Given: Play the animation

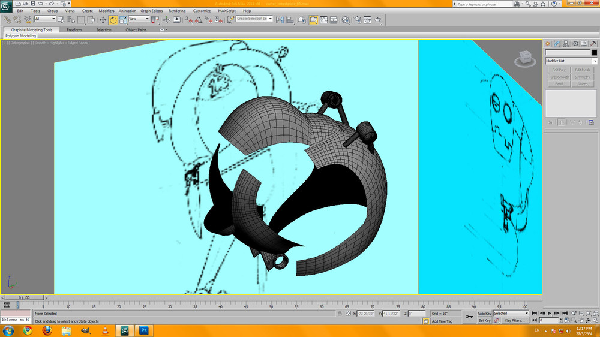Looking at the screenshot, I should [x=550, y=313].
